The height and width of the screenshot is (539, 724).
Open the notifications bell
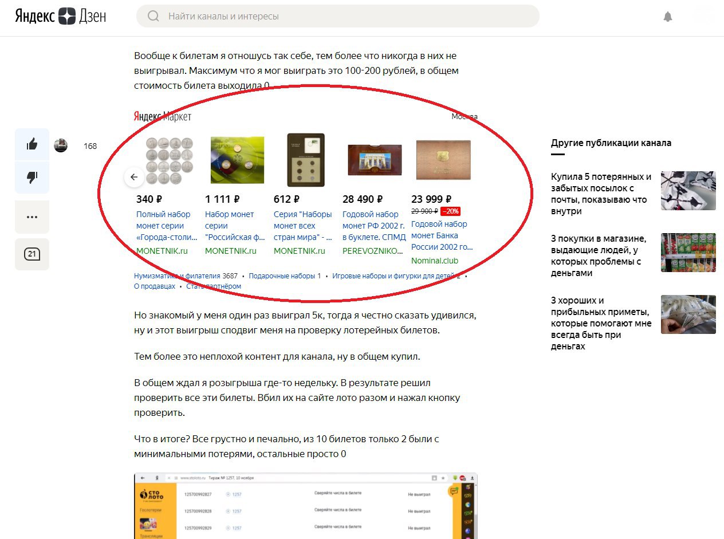pyautogui.click(x=668, y=17)
